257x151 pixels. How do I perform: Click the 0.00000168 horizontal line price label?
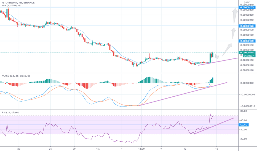pyautogui.click(x=247, y=41)
